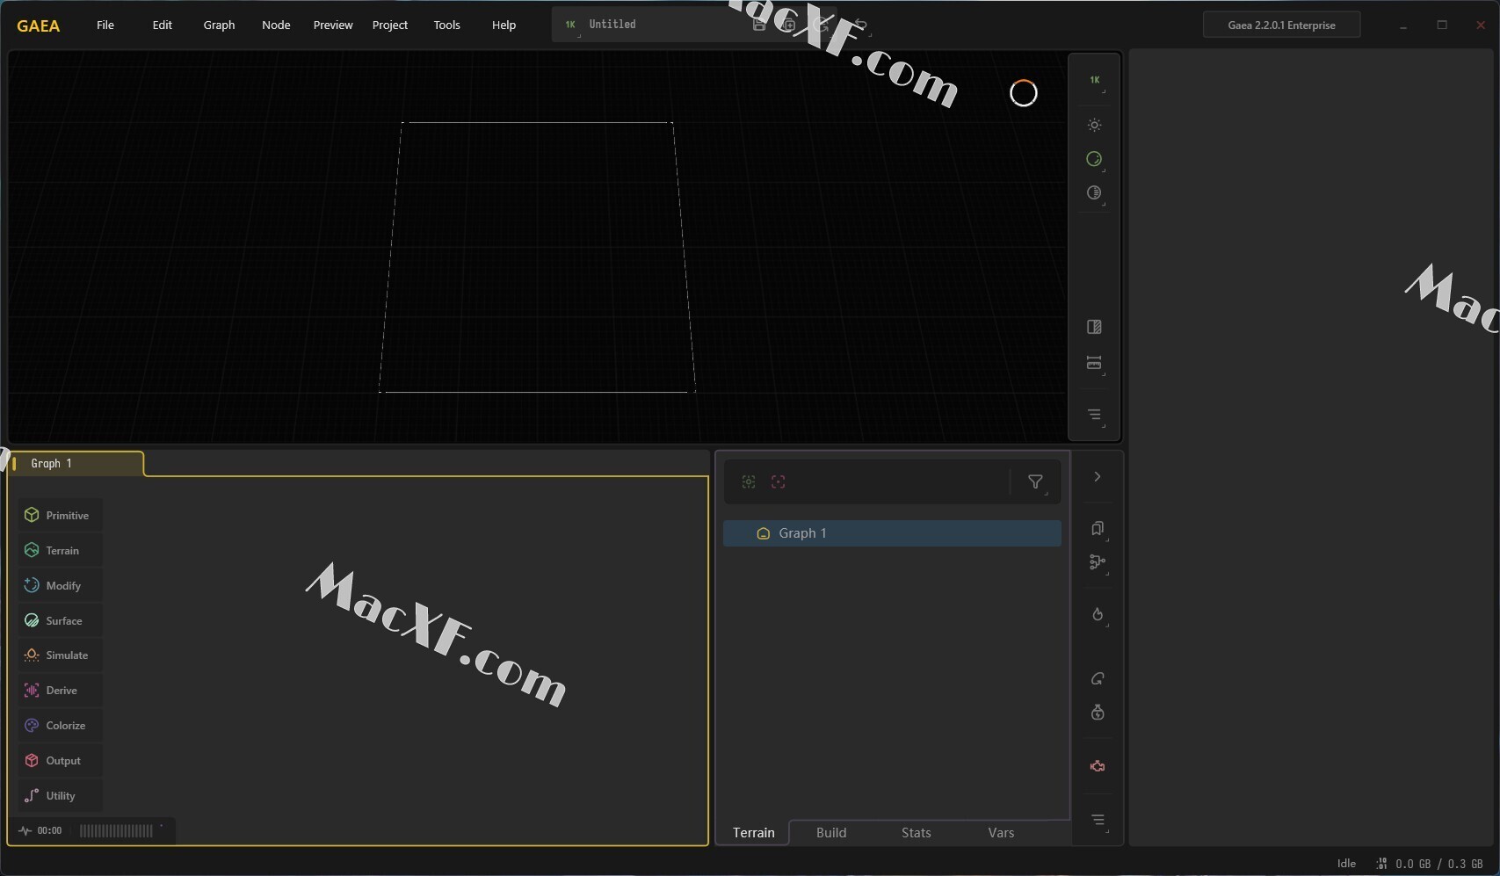The image size is (1500, 876).
Task: Switch to the Terrain tab
Action: click(754, 832)
